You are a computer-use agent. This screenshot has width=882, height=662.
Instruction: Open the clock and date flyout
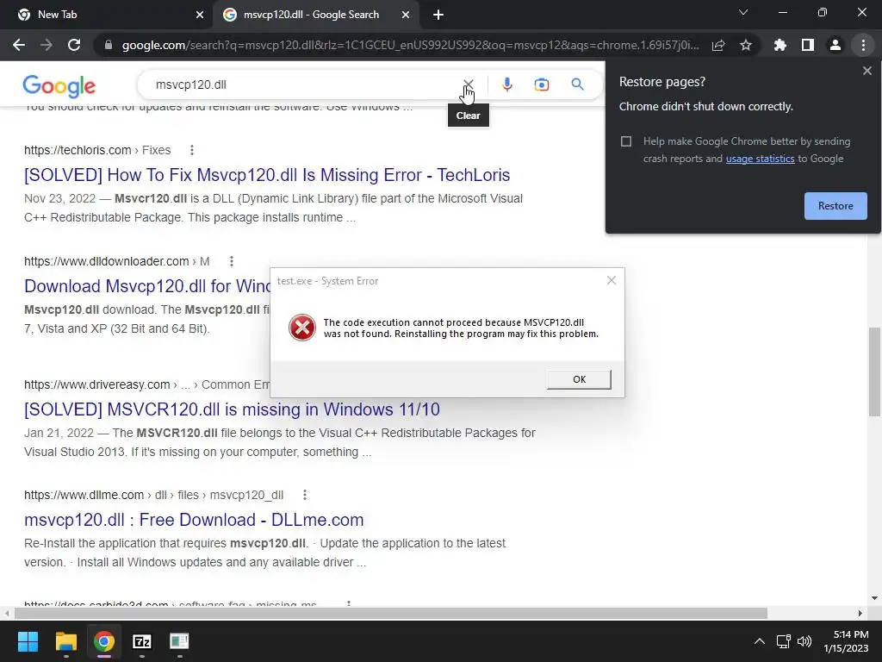point(846,641)
